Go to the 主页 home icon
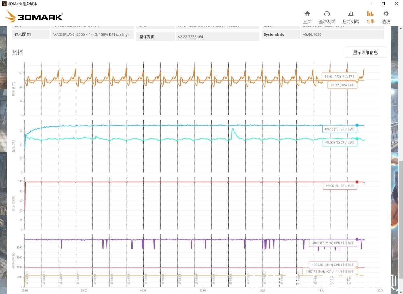403x294 pixels. tap(307, 17)
